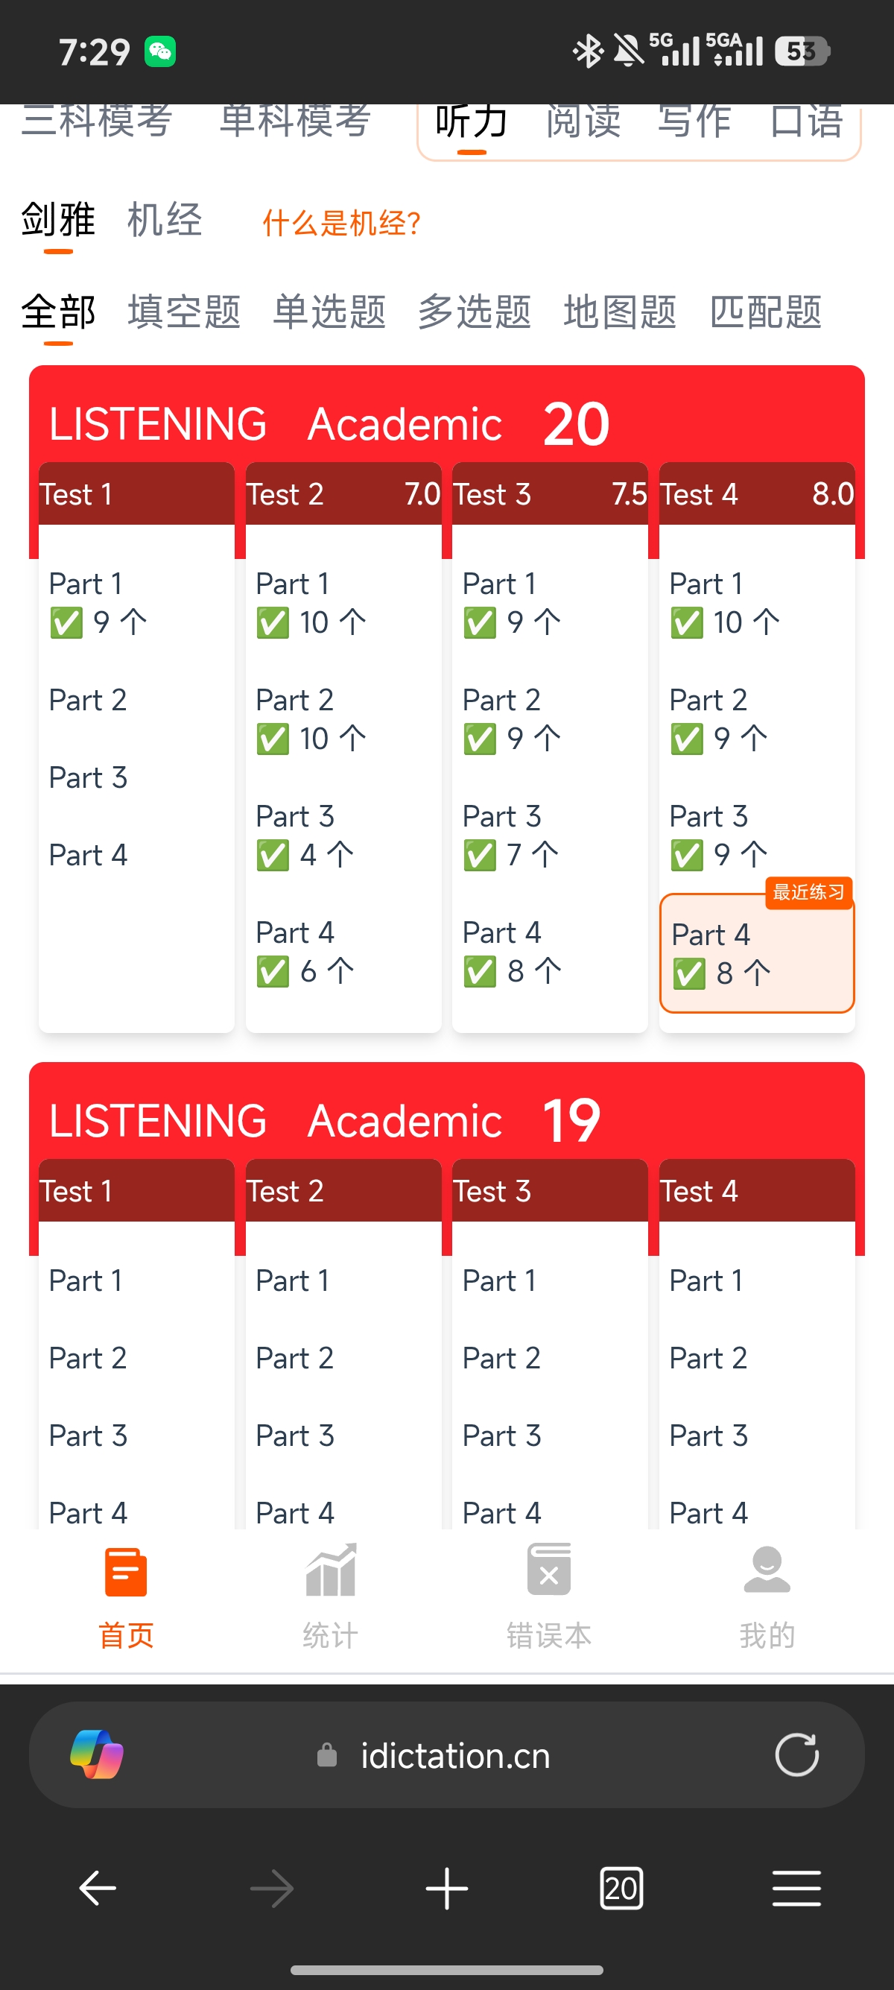Select Academic 20 Test 2 header

pos(343,493)
